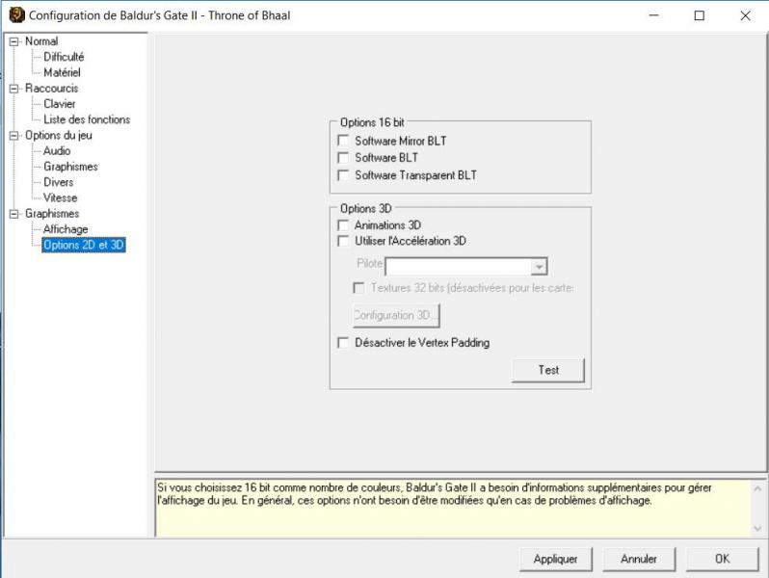769x578 pixels.
Task: Select Normal in the tree
Action: (x=41, y=41)
